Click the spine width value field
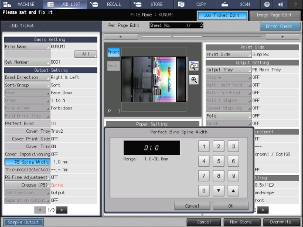The width and height of the screenshot is (303, 227). 152,148
